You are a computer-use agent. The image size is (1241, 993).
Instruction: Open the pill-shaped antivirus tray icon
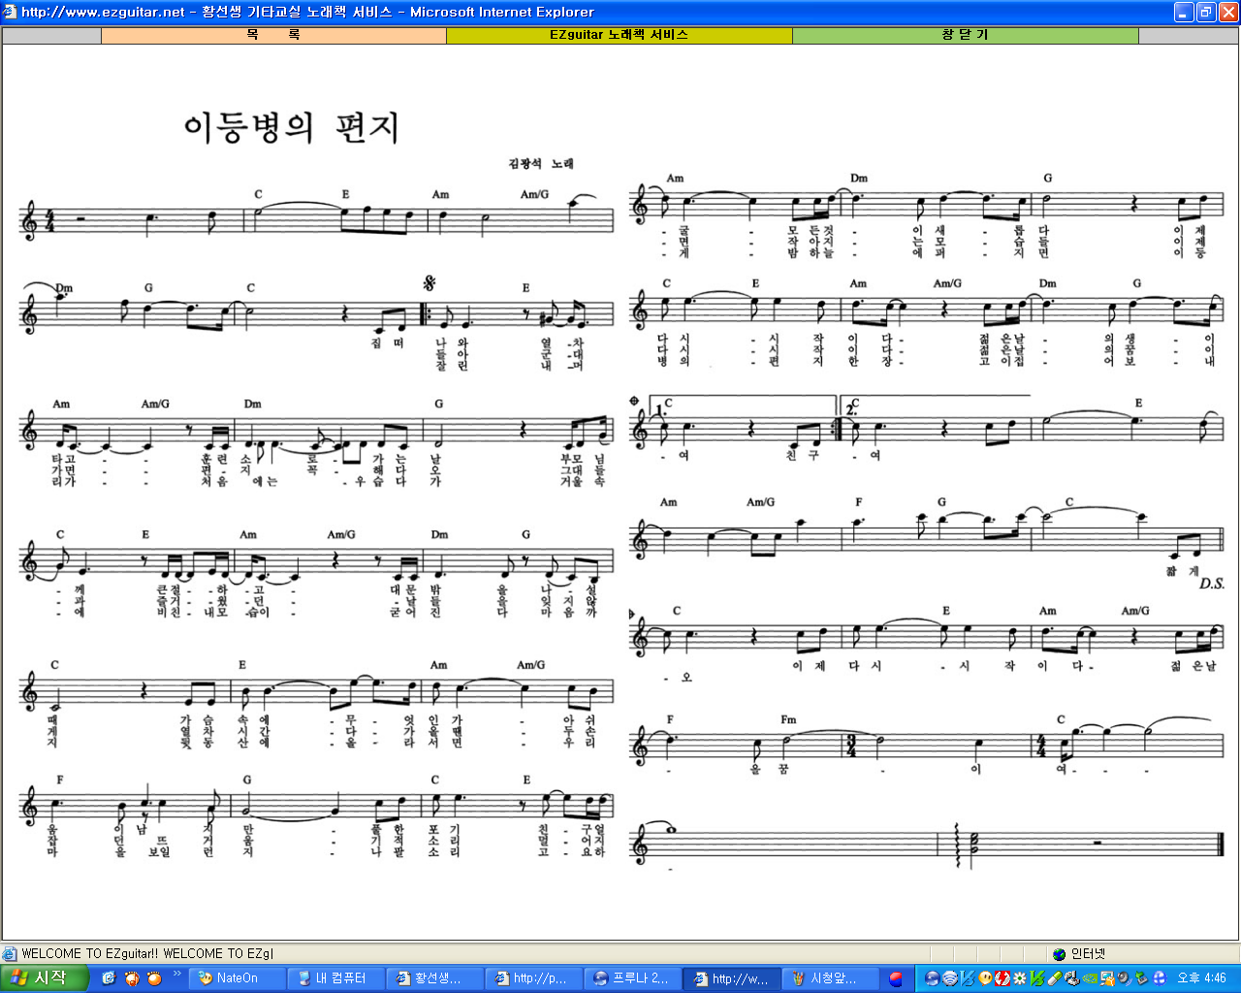[1055, 978]
